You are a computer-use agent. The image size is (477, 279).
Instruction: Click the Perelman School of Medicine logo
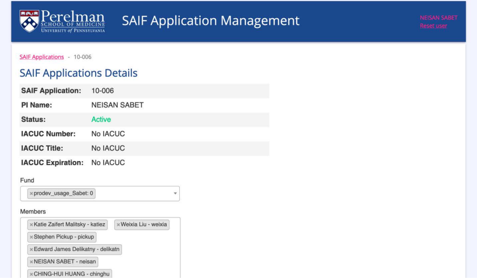[x=62, y=21]
